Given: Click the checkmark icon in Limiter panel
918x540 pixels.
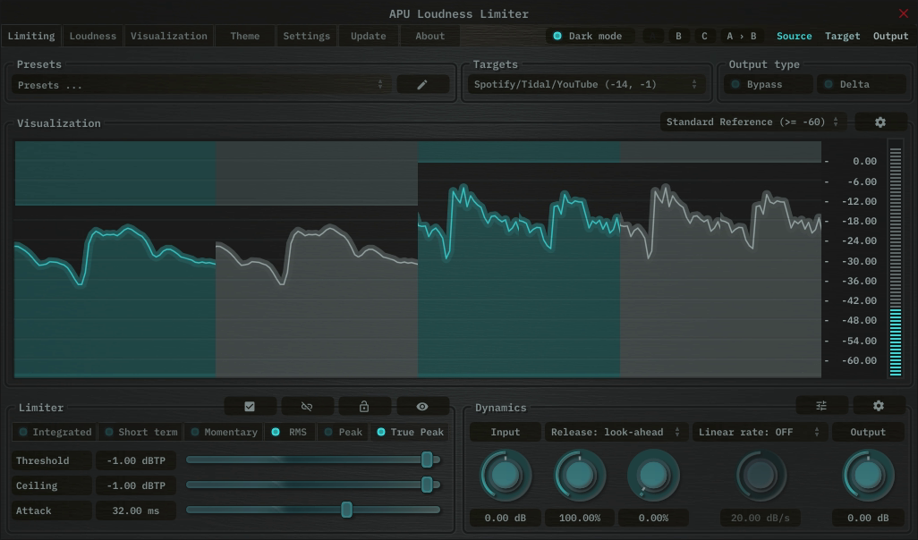Looking at the screenshot, I should [250, 407].
